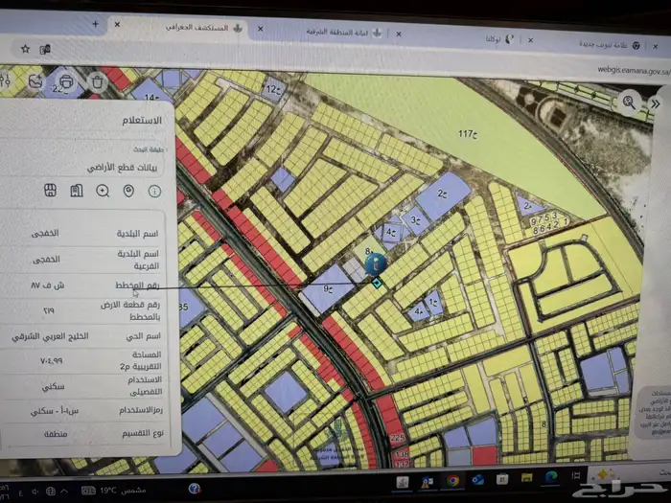Bookmark this page with the star icon
671x503 pixels.
click(x=25, y=47)
